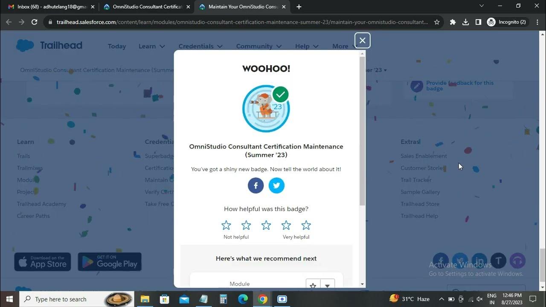Viewport: 546px width, 307px height.
Task: Share badge on Facebook
Action: tap(256, 185)
